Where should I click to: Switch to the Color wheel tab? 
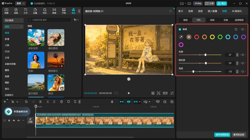(x=226, y=20)
